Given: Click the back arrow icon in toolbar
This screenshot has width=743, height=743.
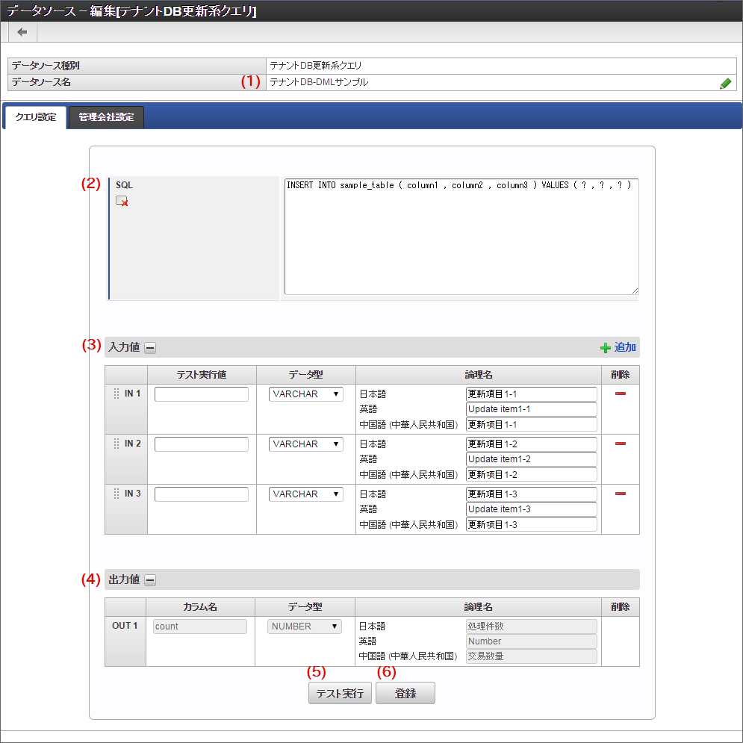Looking at the screenshot, I should [22, 32].
